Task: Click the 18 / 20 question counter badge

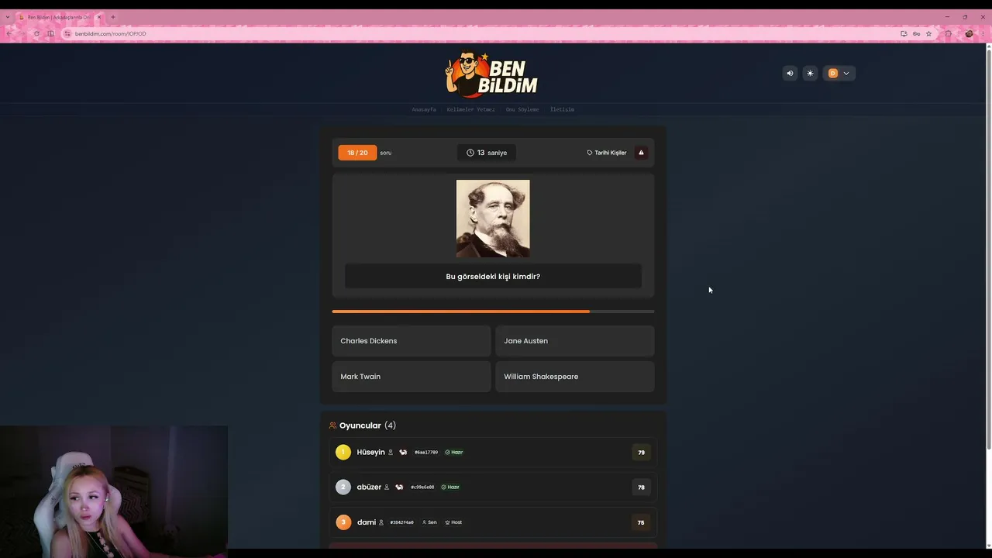Action: pos(357,153)
